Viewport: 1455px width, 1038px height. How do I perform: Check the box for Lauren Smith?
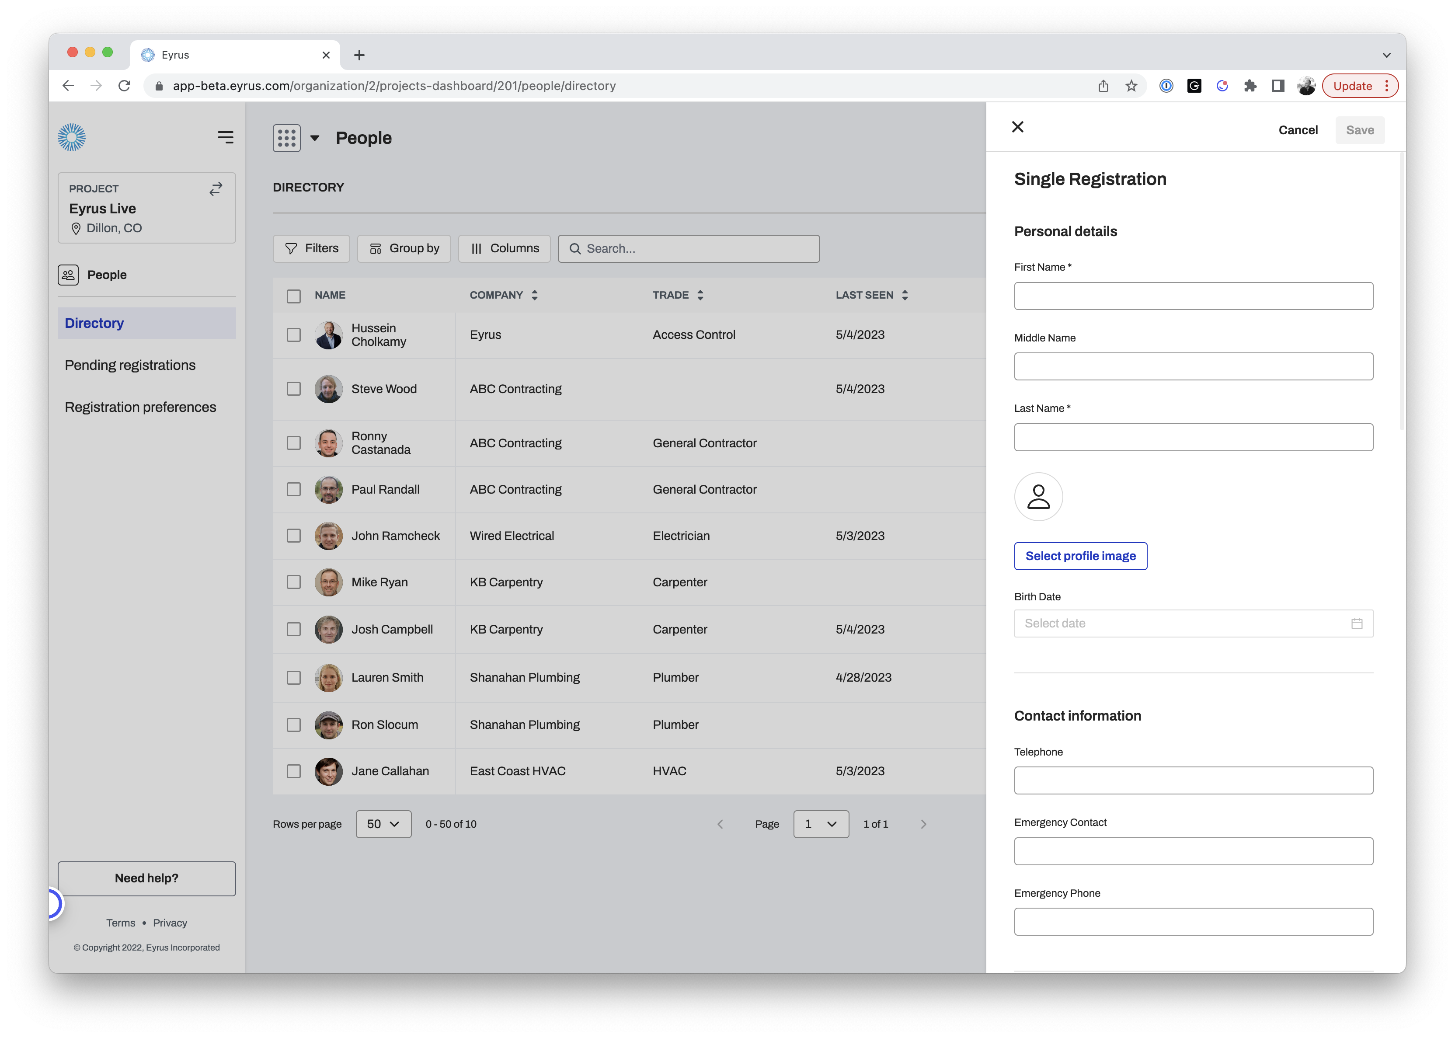click(293, 678)
